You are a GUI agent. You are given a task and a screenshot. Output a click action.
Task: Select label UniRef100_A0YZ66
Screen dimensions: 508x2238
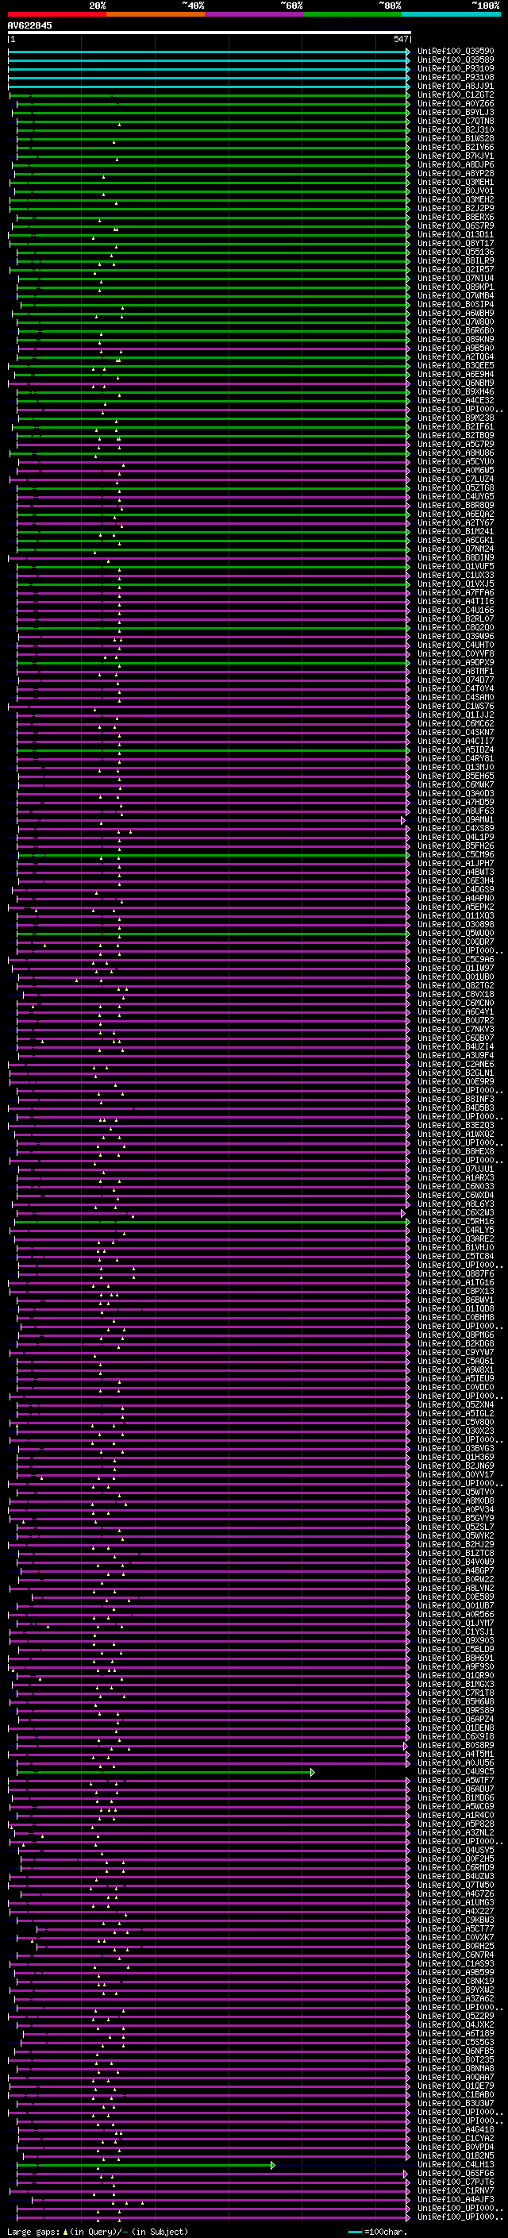pyautogui.click(x=455, y=103)
